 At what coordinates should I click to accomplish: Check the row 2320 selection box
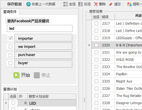pos(96,45)
